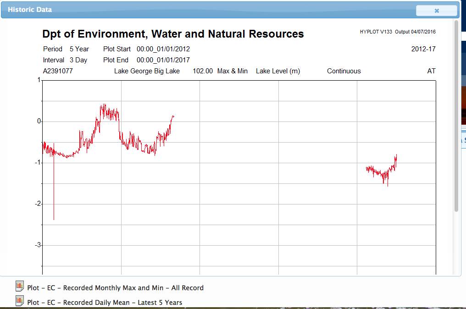Viewport: 466px width, 309px height.
Task: Click the Lake Level (m) label
Action: (278, 71)
